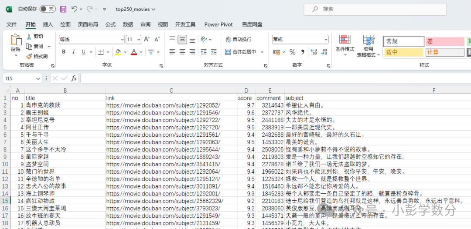
Task: Switch to the 数据 Data tab
Action: (x=128, y=24)
